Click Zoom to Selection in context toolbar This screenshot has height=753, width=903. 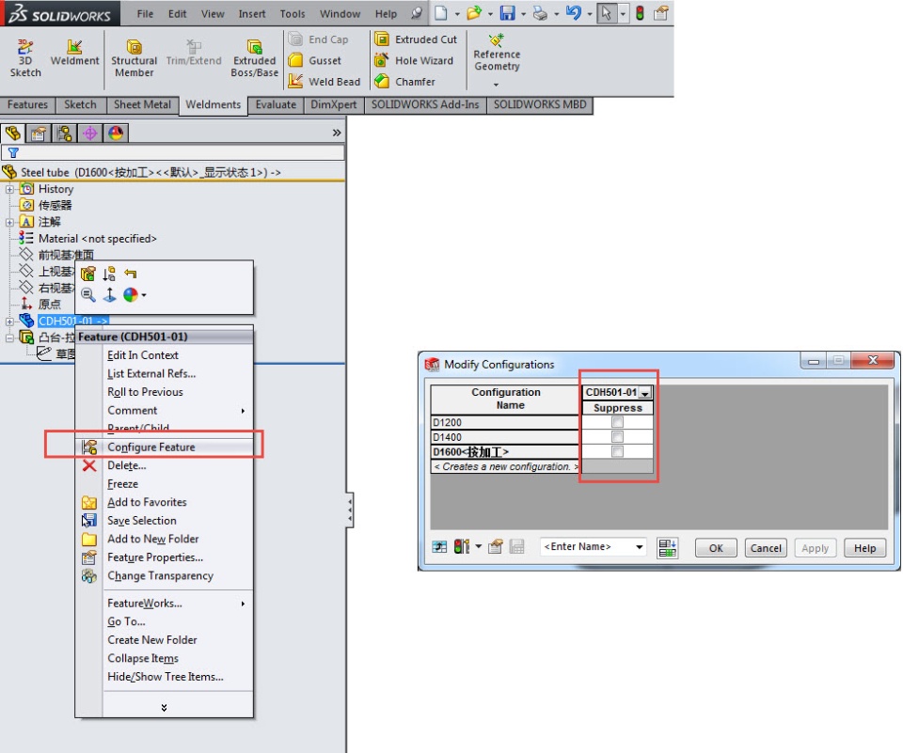click(88, 295)
